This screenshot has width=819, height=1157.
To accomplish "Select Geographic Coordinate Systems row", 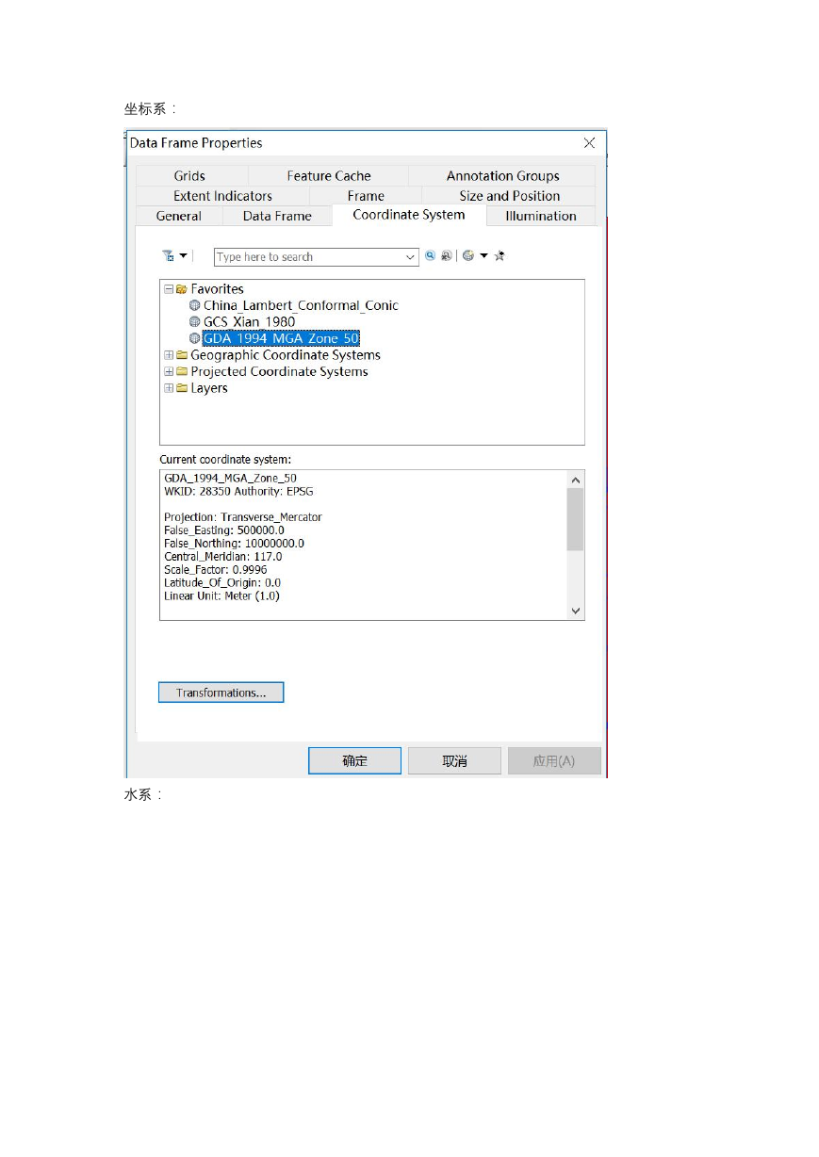I will [x=285, y=355].
